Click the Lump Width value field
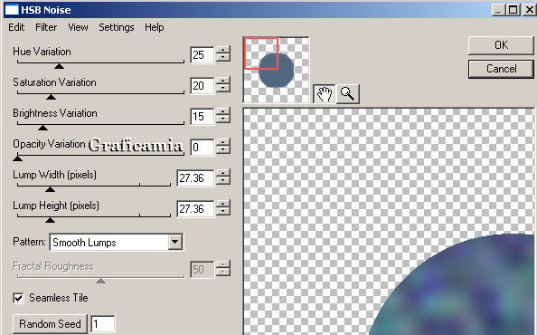537x335 pixels. pos(195,178)
